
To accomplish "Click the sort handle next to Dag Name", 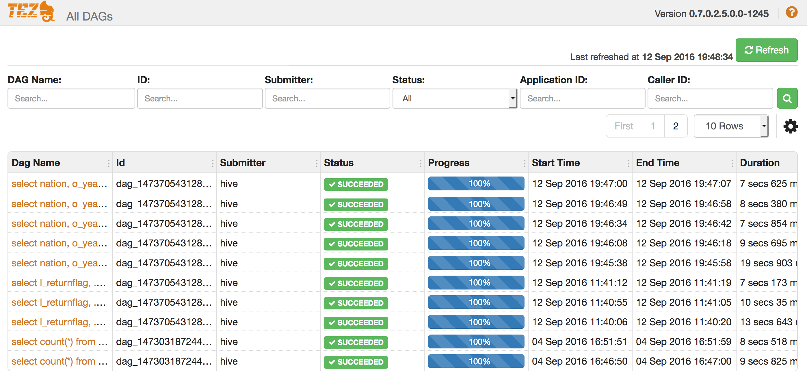I will tap(108, 163).
